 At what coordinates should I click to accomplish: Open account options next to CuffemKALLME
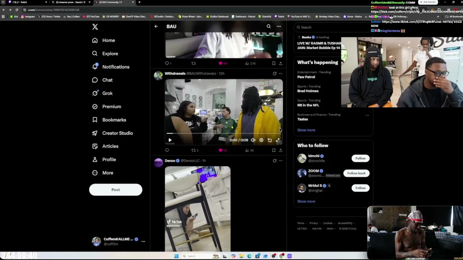[x=143, y=241]
